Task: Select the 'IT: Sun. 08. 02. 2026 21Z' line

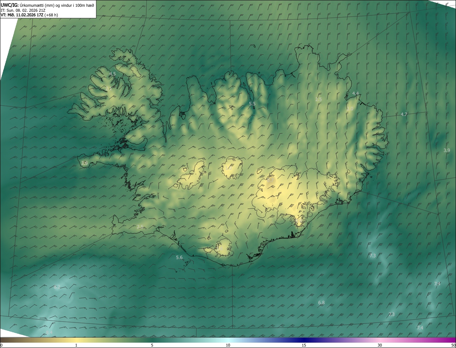Action: coord(23,10)
